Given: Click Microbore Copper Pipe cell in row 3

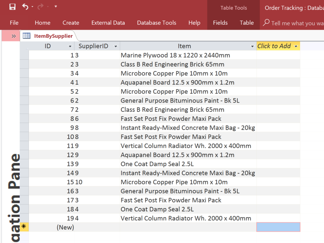Looking at the screenshot, I should [x=188, y=74].
